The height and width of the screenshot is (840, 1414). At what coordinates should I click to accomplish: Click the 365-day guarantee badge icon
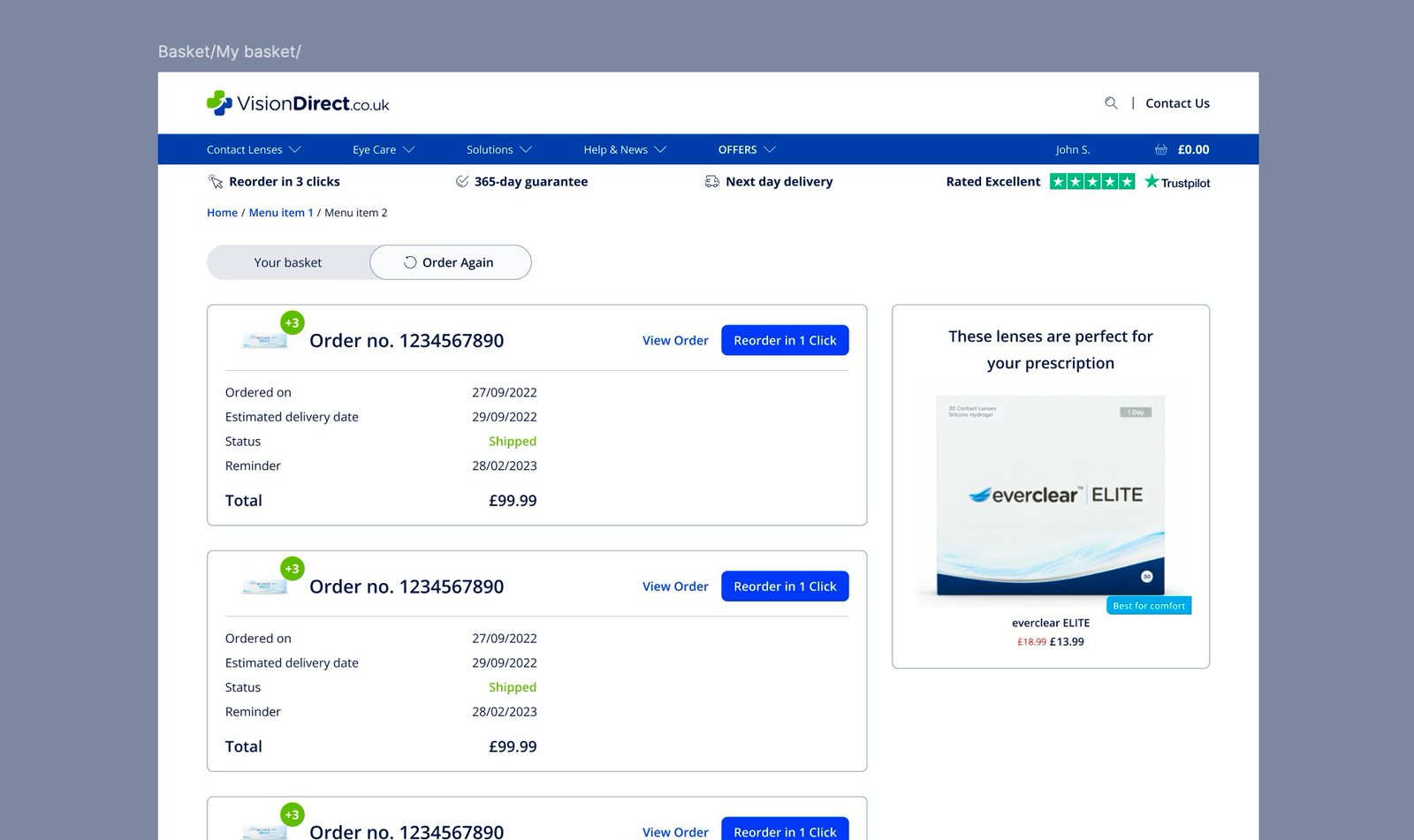tap(461, 182)
